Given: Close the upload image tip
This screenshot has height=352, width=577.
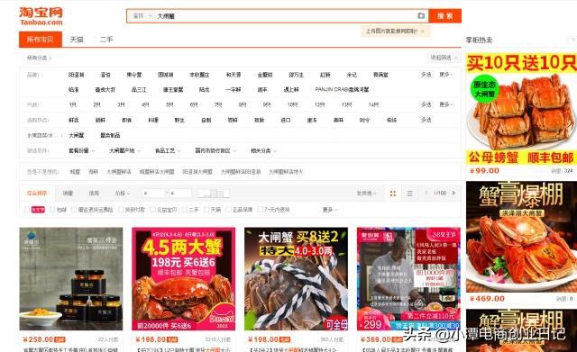Looking at the screenshot, I should [x=423, y=32].
